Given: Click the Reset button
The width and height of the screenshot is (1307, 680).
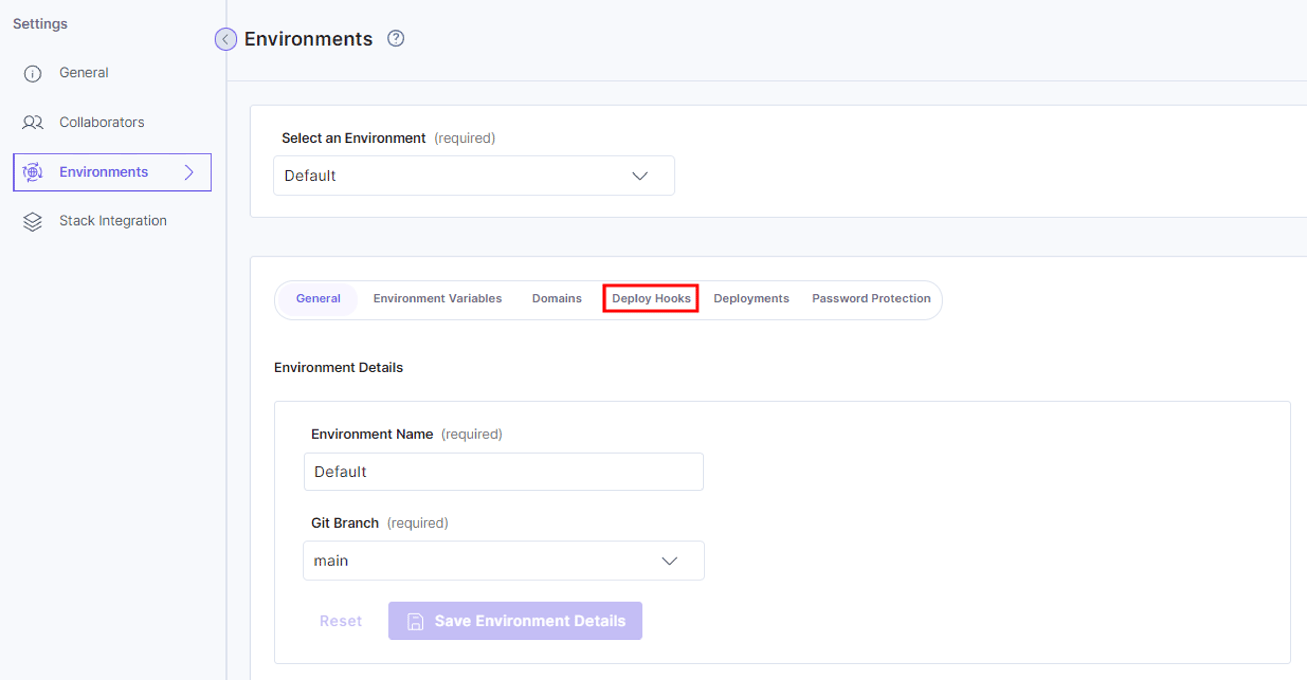Looking at the screenshot, I should 340,621.
